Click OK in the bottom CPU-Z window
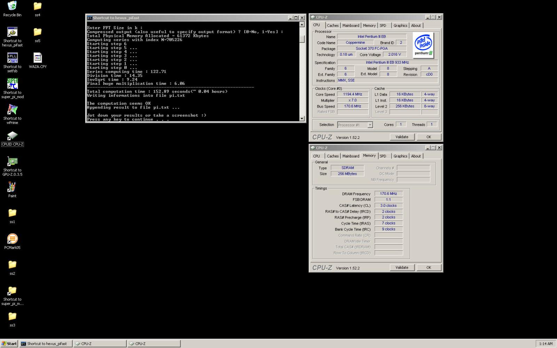 pos(429,268)
